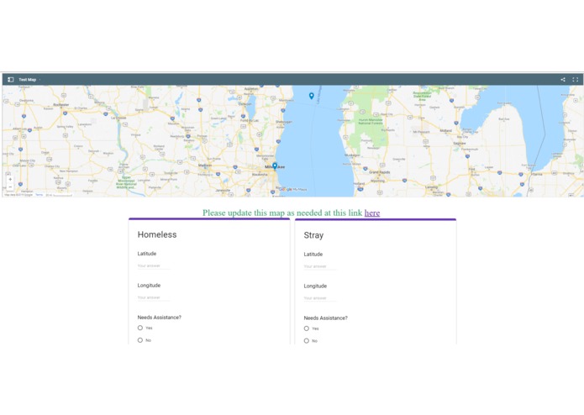This screenshot has height=415, width=584.
Task: Click the Stray form heading
Action: 313,235
